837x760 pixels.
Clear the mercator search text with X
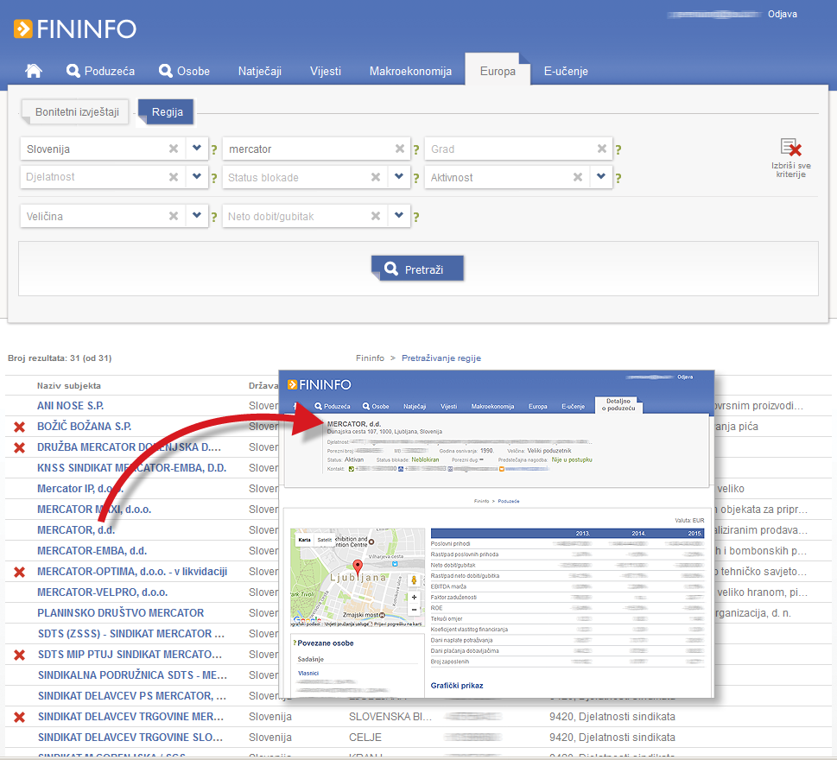376,149
